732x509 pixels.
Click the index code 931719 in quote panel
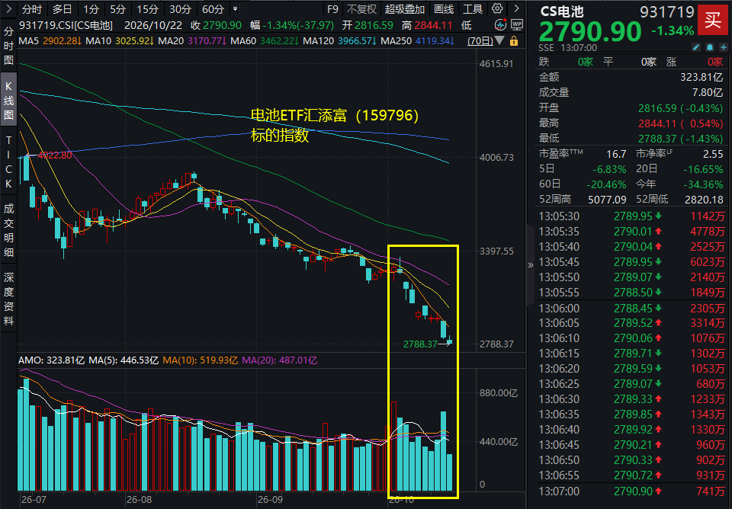[x=666, y=11]
